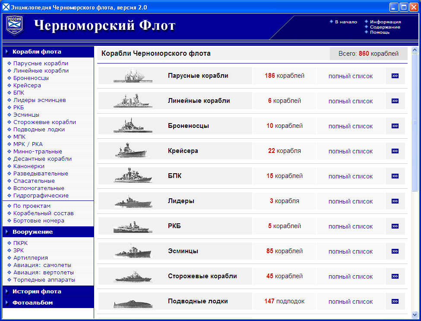This screenshot has width=421, height=321.
Task: Click the arrow icon in Подводные лодки row
Action: point(395,302)
